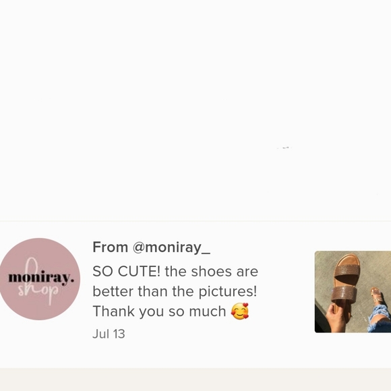Image resolution: width=391 pixels, height=391 pixels.
Task: Click the beige strip below the review
Action: coord(195,380)
